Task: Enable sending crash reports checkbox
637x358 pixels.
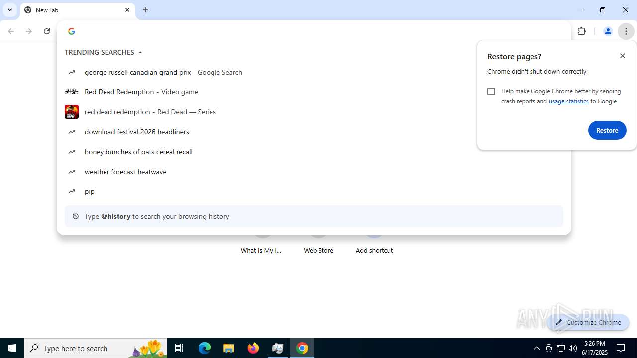Action: 491,91
